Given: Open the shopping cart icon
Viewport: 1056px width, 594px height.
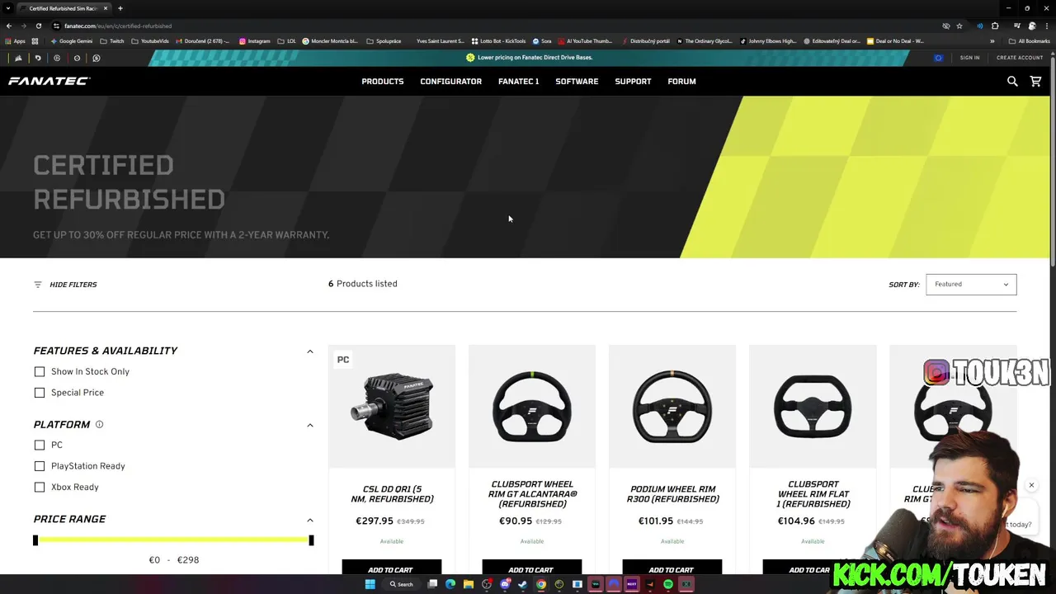Looking at the screenshot, I should [1035, 81].
